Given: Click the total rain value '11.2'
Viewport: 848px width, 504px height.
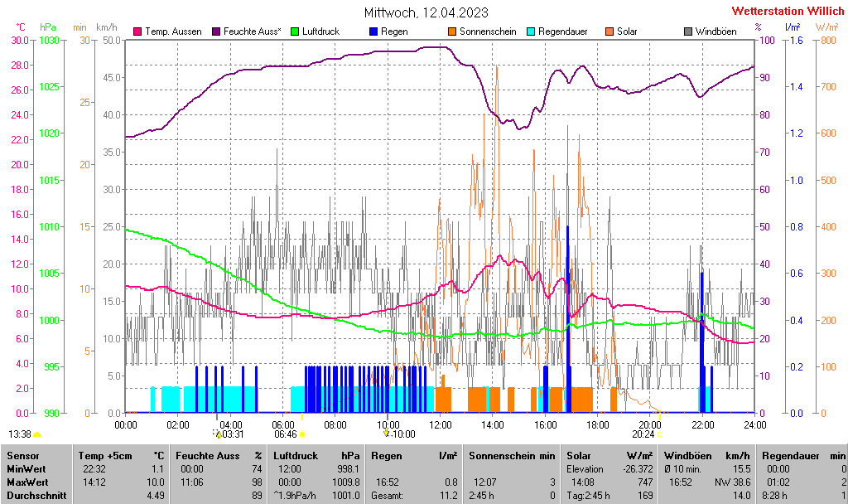Looking at the screenshot, I should coord(449,495).
